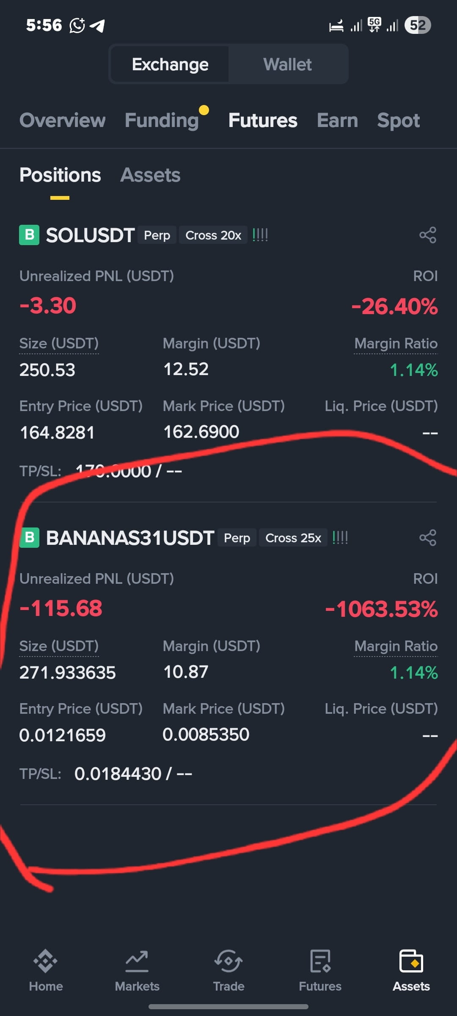Open the Markets chart icon
This screenshot has height=1016, width=457.
pyautogui.click(x=137, y=961)
